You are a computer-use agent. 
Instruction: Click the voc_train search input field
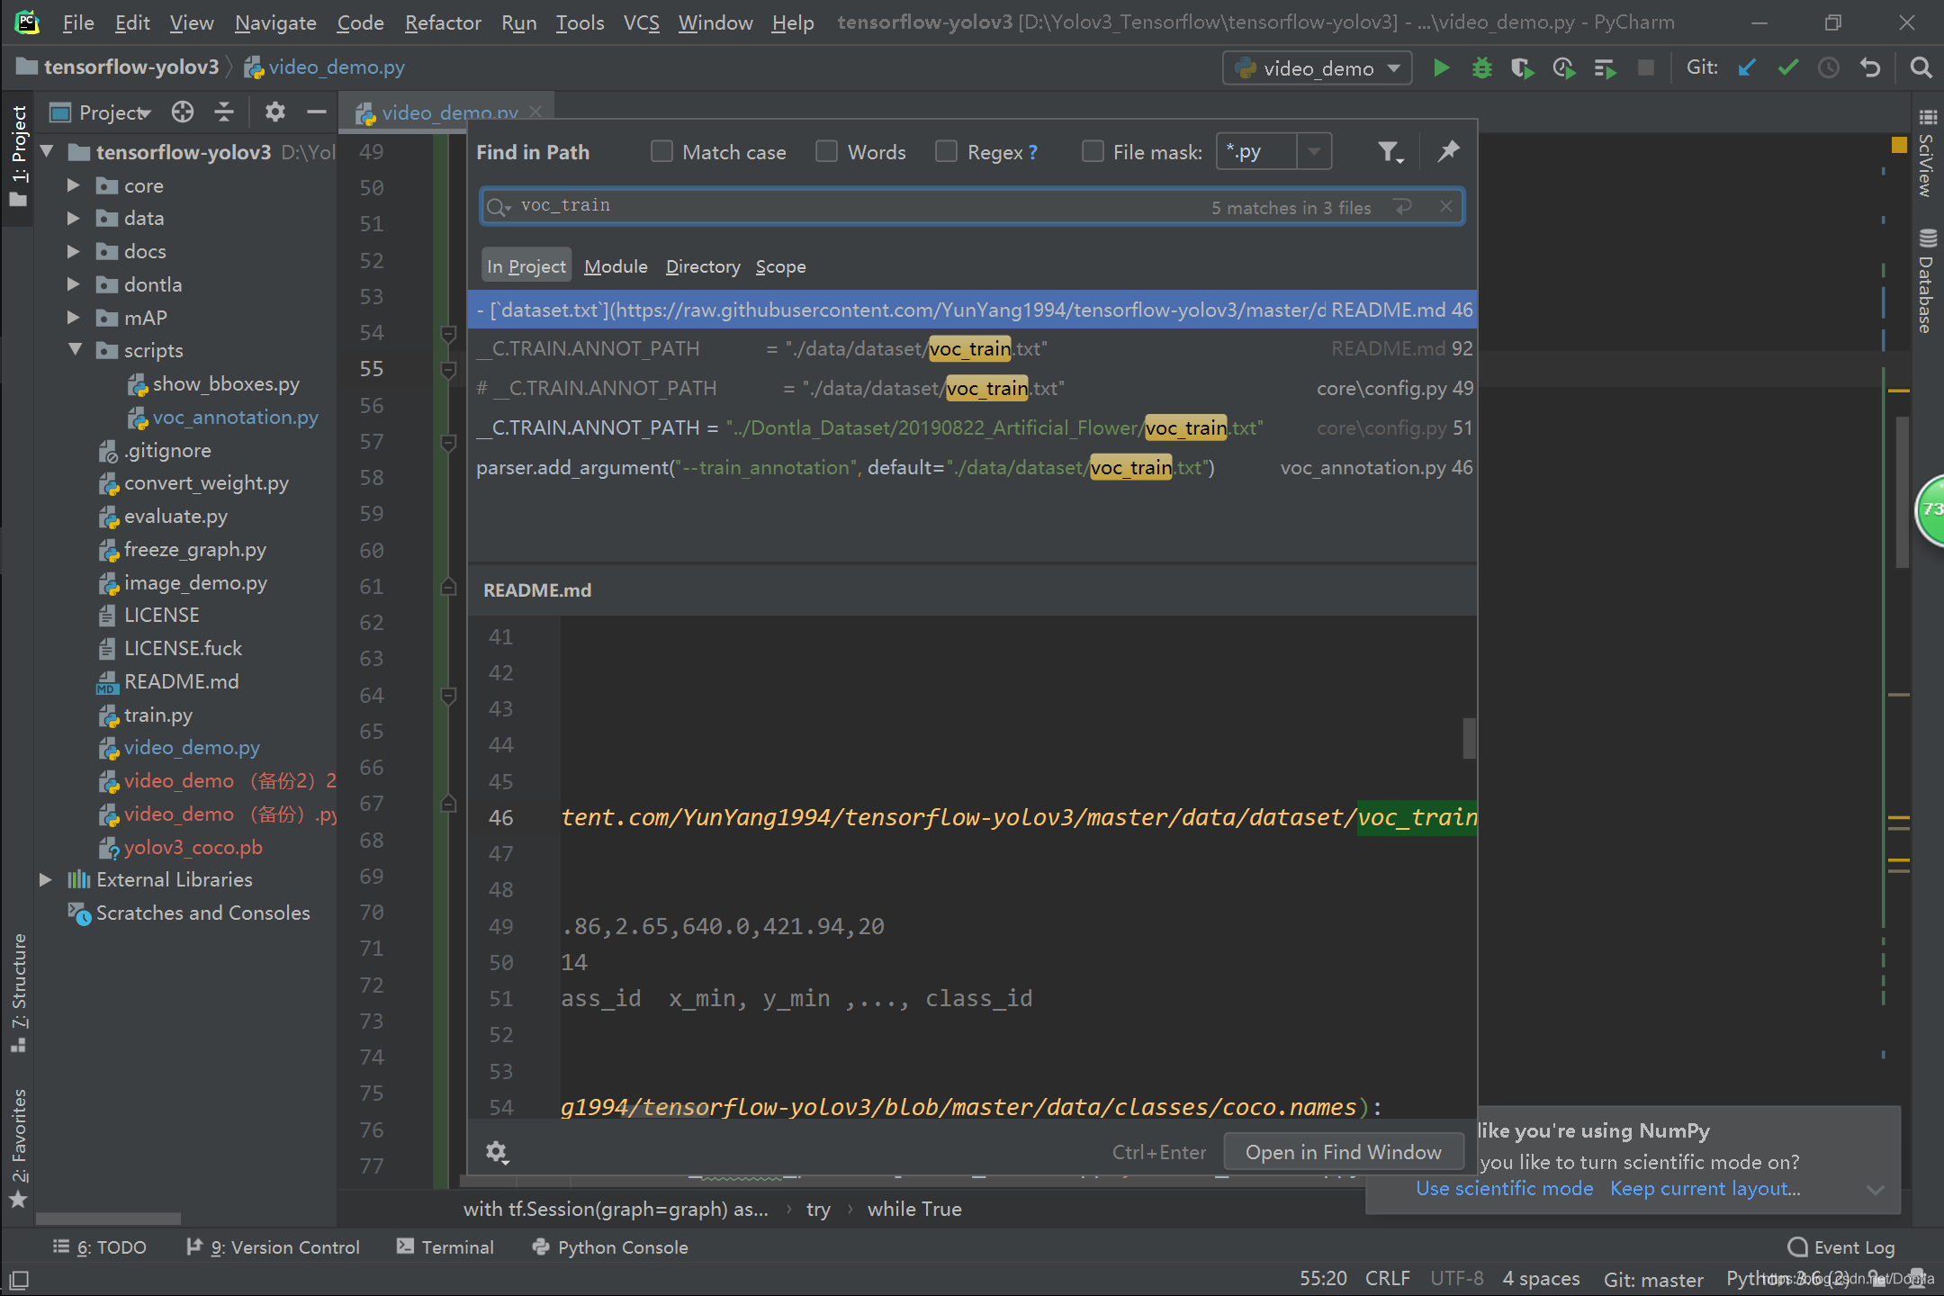tap(855, 206)
